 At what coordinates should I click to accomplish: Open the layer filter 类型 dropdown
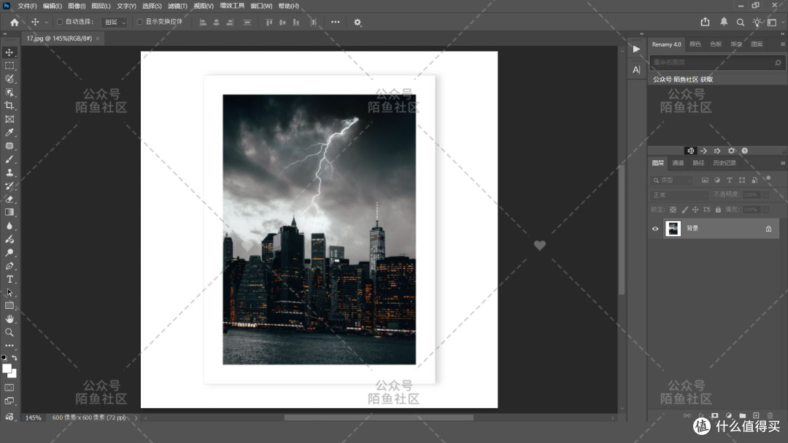[672, 180]
